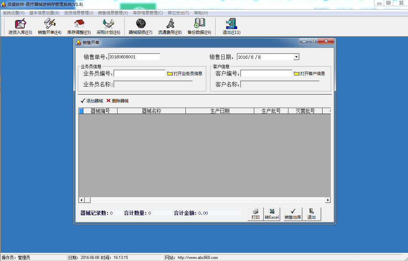
Task: Open 库存调整 (F5) house icon
Action: pos(79,27)
